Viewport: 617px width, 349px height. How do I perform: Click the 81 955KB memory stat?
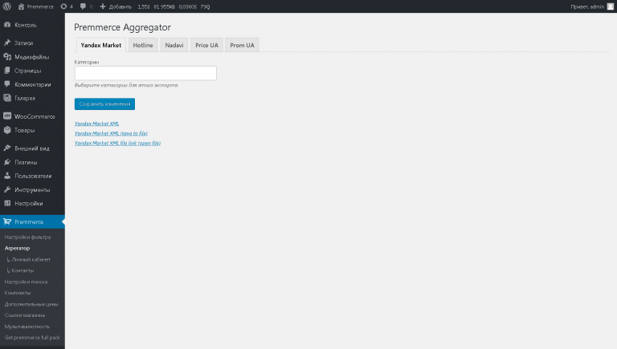tap(164, 6)
